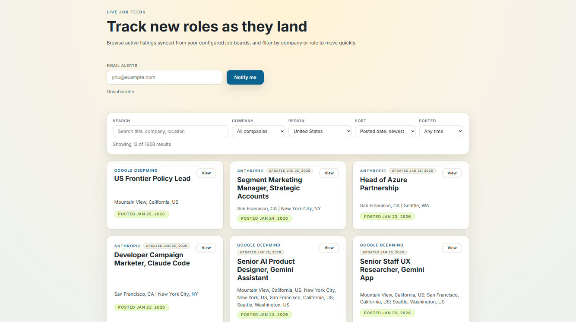Click the Anthropic label on Head of Azure Partnership
The height and width of the screenshot is (322, 576).
[373, 170]
